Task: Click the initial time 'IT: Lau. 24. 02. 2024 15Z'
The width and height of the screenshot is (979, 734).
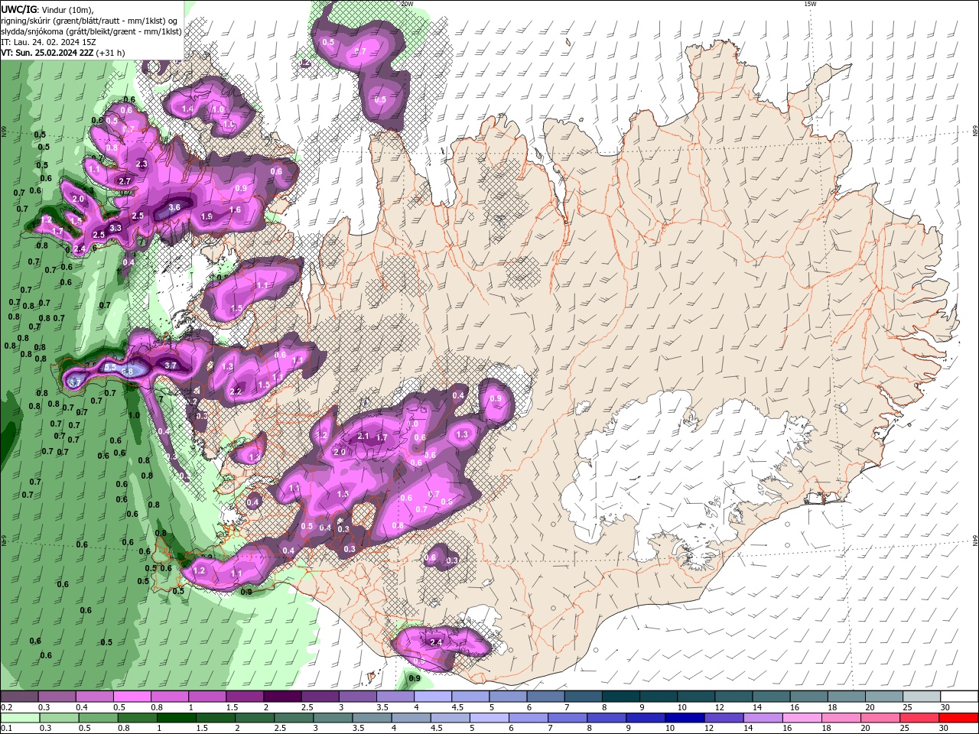Action: (x=48, y=42)
